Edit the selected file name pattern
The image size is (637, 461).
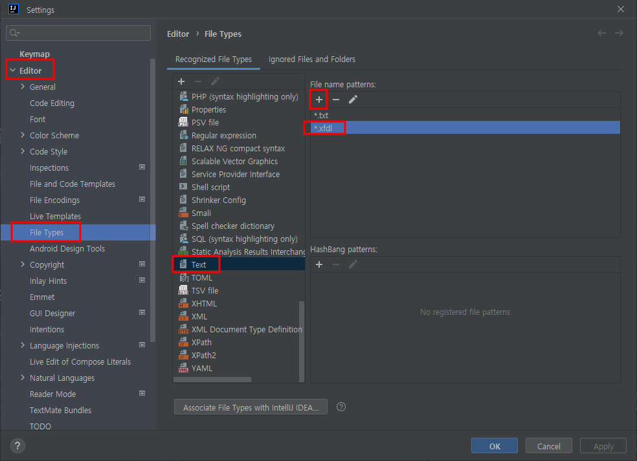(x=353, y=100)
